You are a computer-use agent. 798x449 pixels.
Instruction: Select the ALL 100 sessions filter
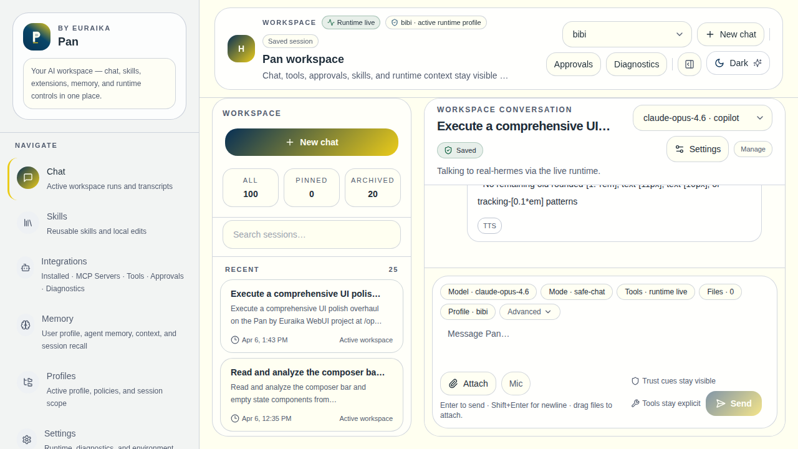[x=251, y=188]
